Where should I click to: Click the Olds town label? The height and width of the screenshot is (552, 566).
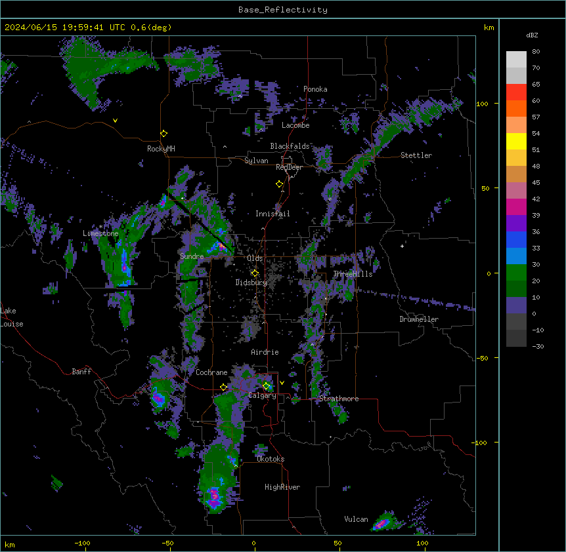tap(255, 258)
